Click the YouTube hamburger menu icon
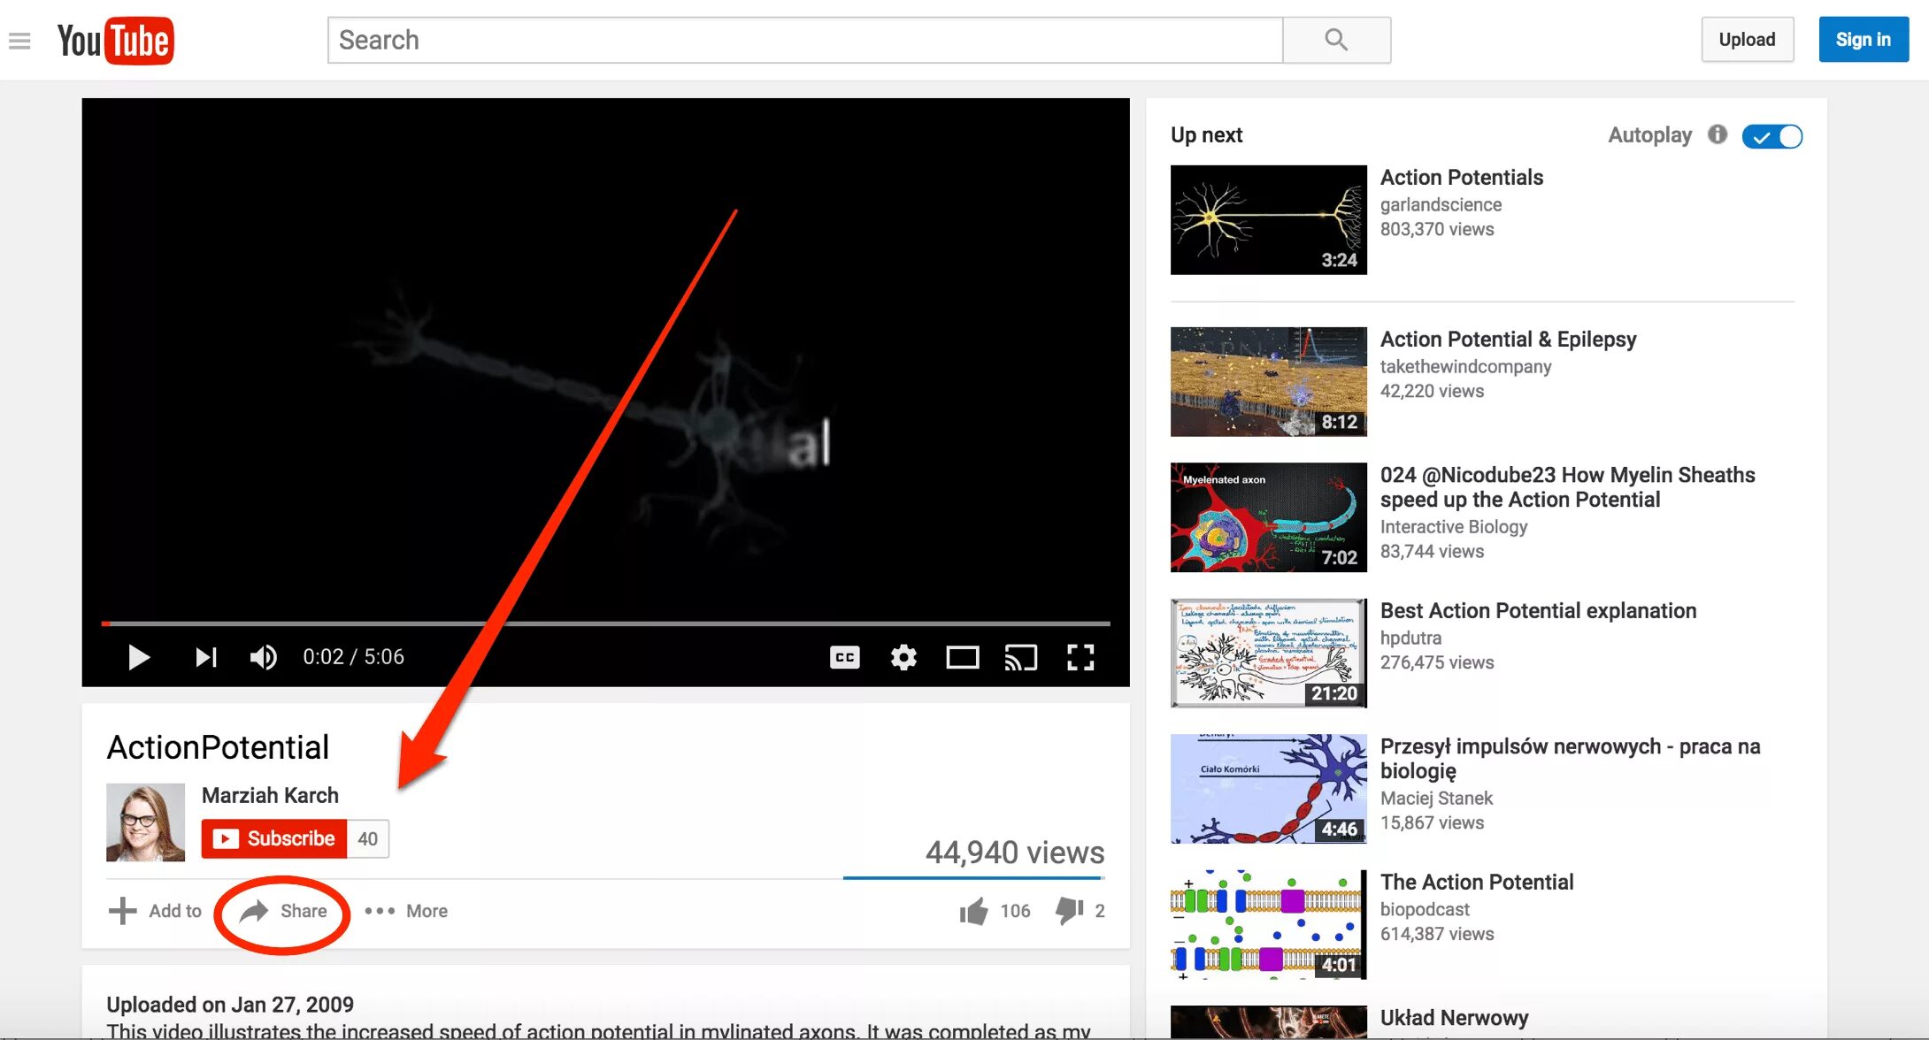The image size is (1929, 1040). tap(19, 38)
